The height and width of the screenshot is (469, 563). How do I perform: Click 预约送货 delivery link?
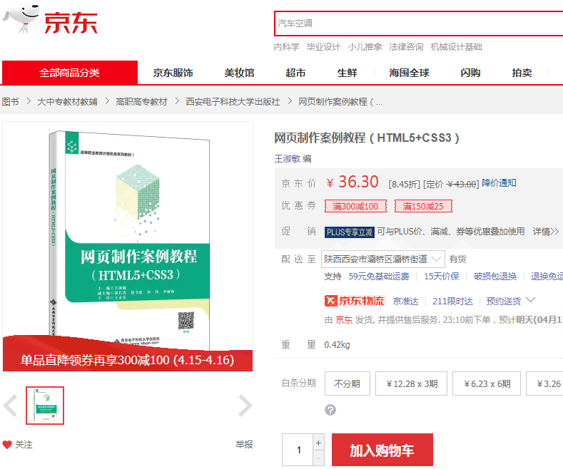pyautogui.click(x=504, y=301)
